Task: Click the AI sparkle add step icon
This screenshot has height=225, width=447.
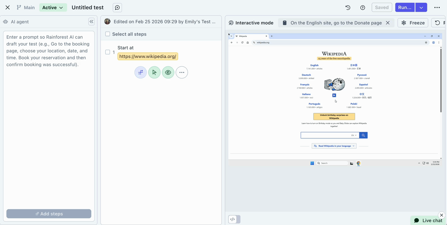Action: click(140, 72)
